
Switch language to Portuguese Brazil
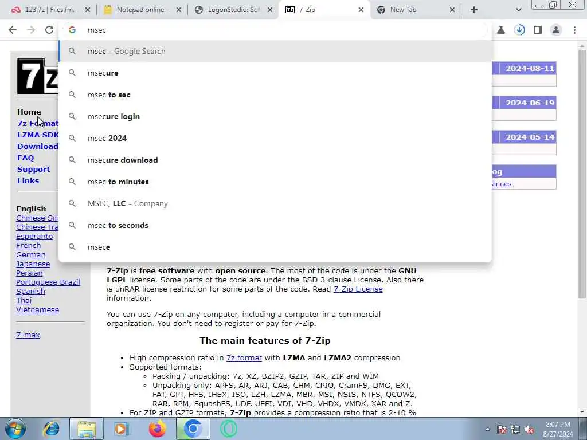(48, 282)
